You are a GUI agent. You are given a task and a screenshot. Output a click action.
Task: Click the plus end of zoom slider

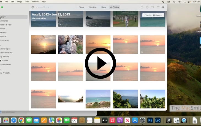pyautogui.click(x=48, y=7)
